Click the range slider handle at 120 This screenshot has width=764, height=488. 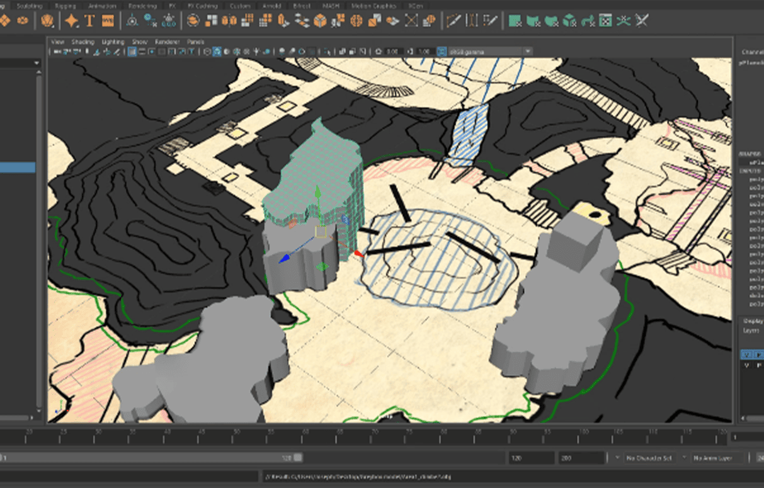click(x=298, y=458)
